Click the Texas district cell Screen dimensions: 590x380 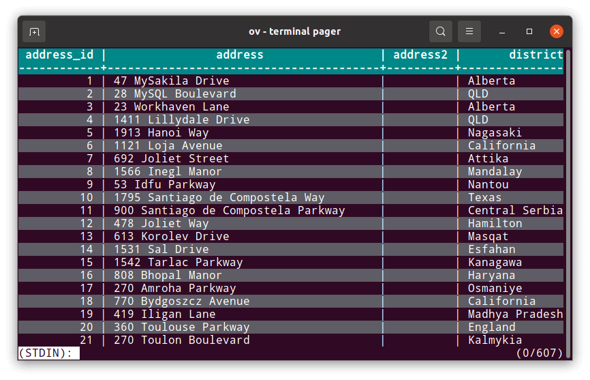point(485,197)
